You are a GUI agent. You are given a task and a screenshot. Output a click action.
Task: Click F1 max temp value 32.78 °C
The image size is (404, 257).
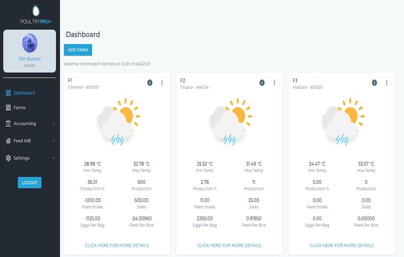pyautogui.click(x=142, y=164)
